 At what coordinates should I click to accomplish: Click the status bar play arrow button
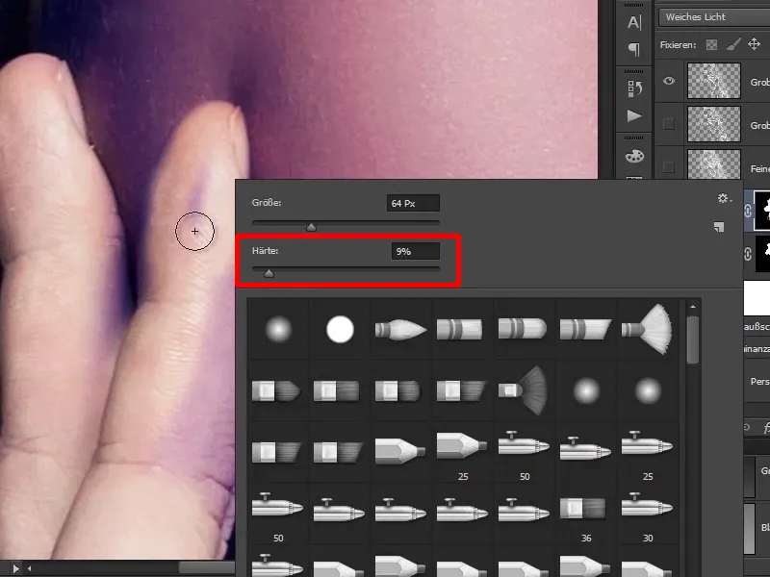(x=15, y=568)
